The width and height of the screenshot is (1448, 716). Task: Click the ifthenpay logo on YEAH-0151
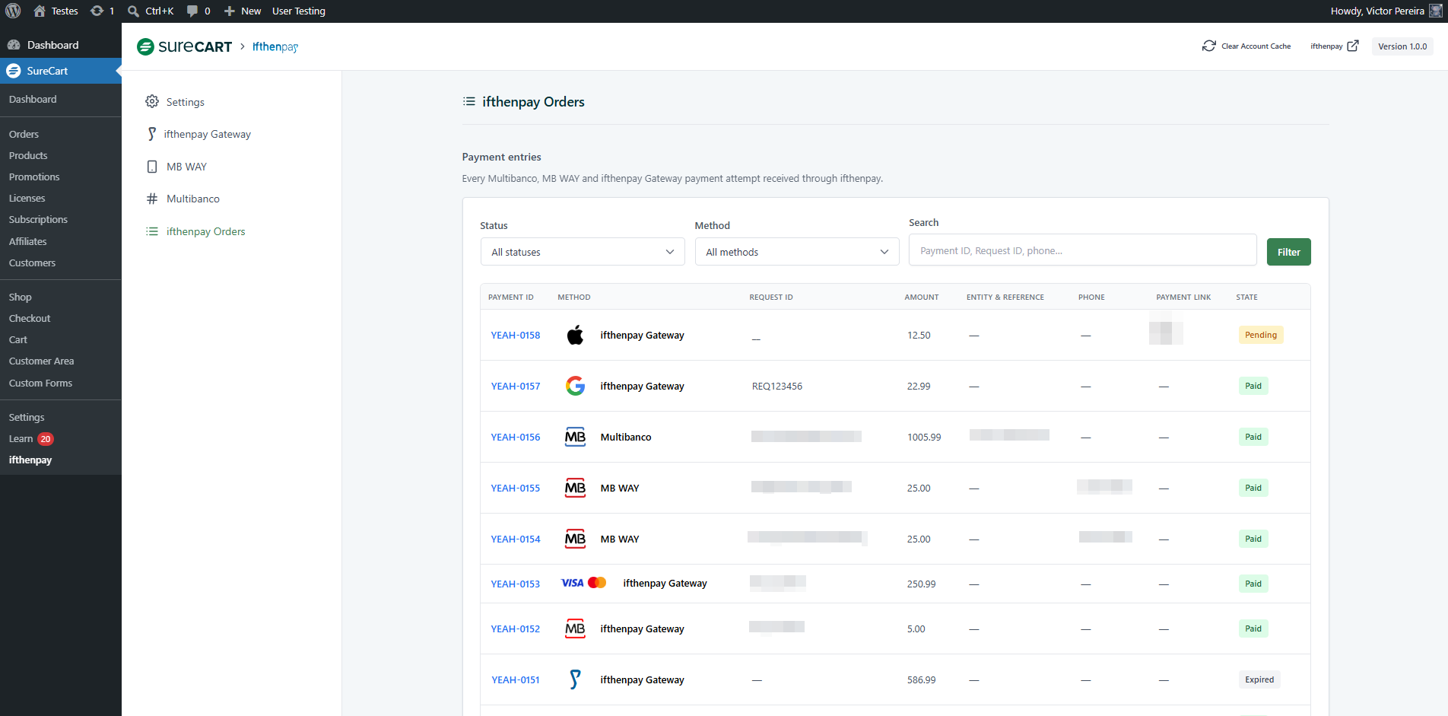pyautogui.click(x=576, y=679)
